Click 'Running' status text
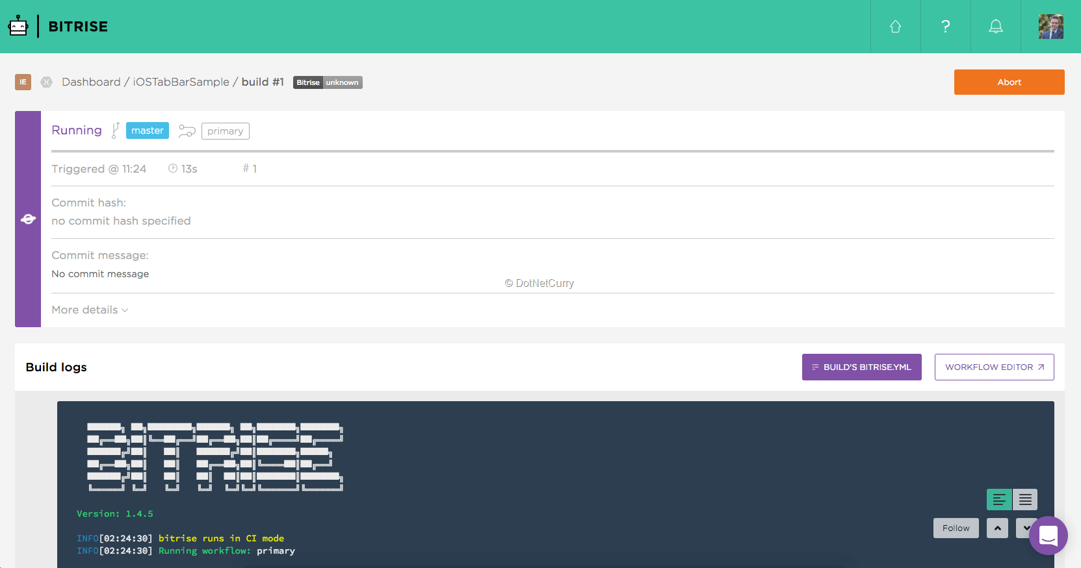Viewport: 1081px width, 568px height. coord(77,130)
